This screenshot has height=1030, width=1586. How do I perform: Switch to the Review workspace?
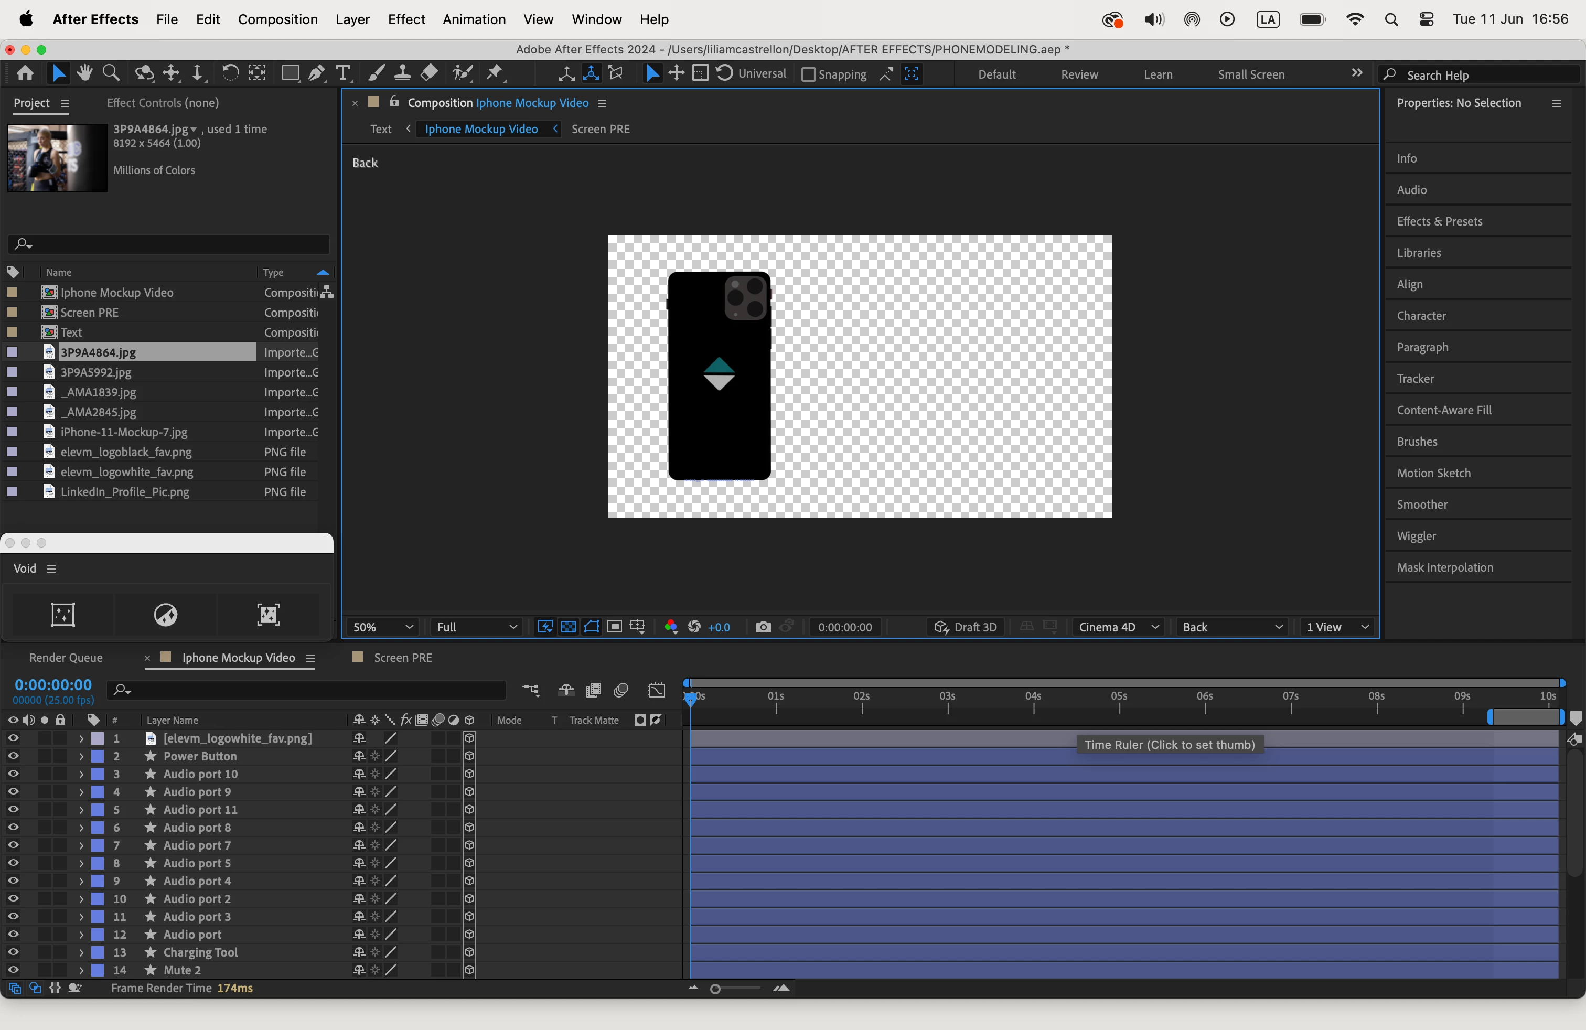[x=1079, y=74]
